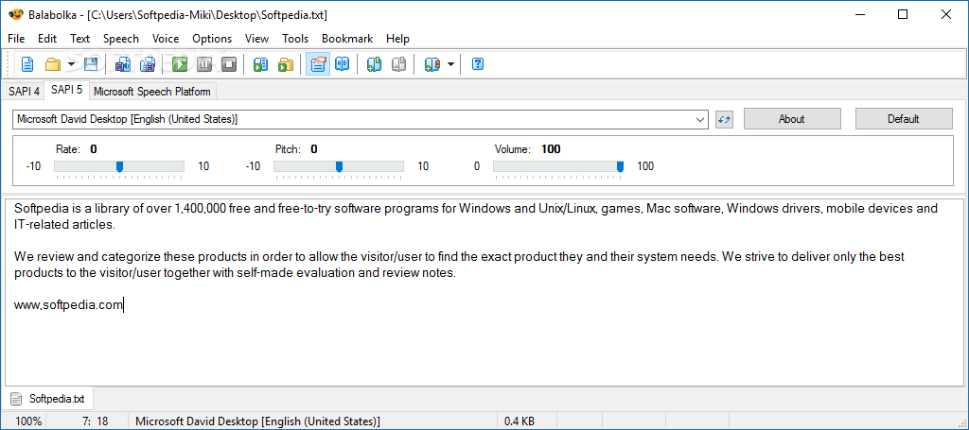Switch to the SAPI 4 tab
Screen dimensions: 969x430
(x=24, y=92)
